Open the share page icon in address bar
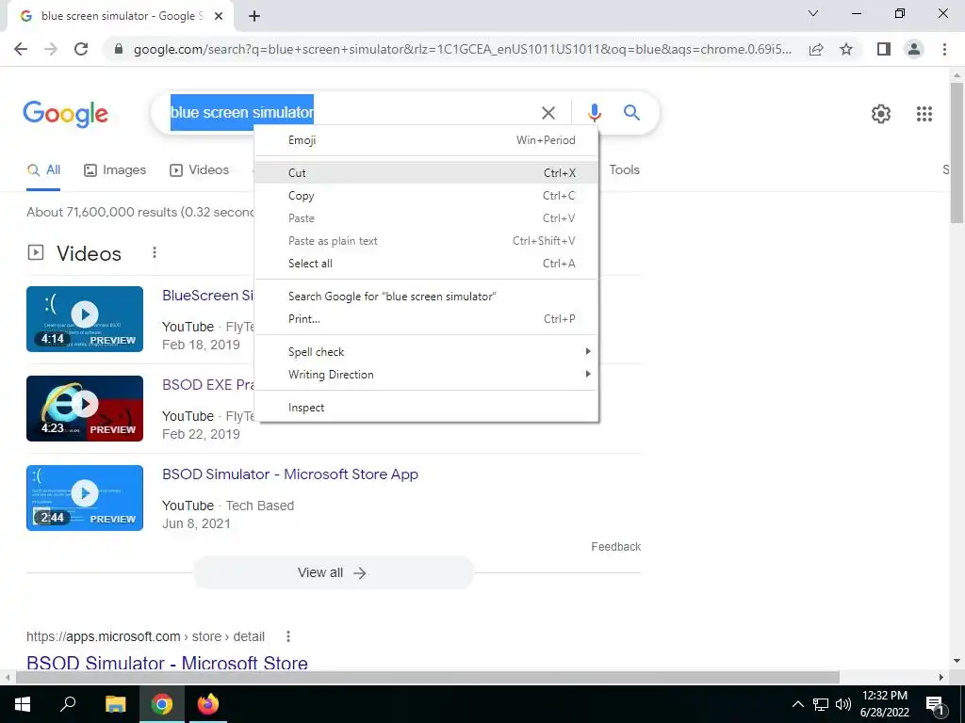 (x=816, y=49)
